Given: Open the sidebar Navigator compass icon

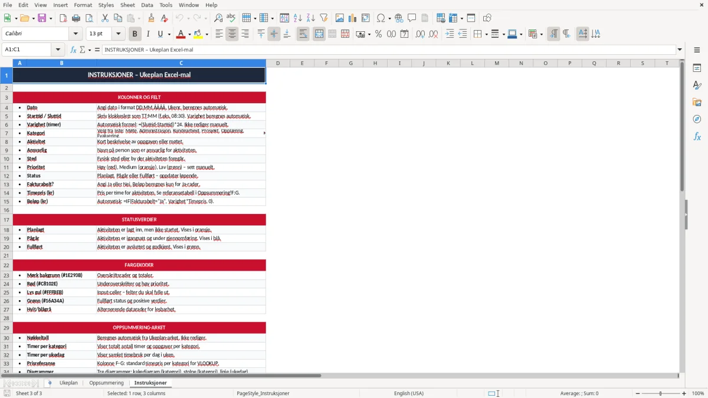Looking at the screenshot, I should point(697,119).
